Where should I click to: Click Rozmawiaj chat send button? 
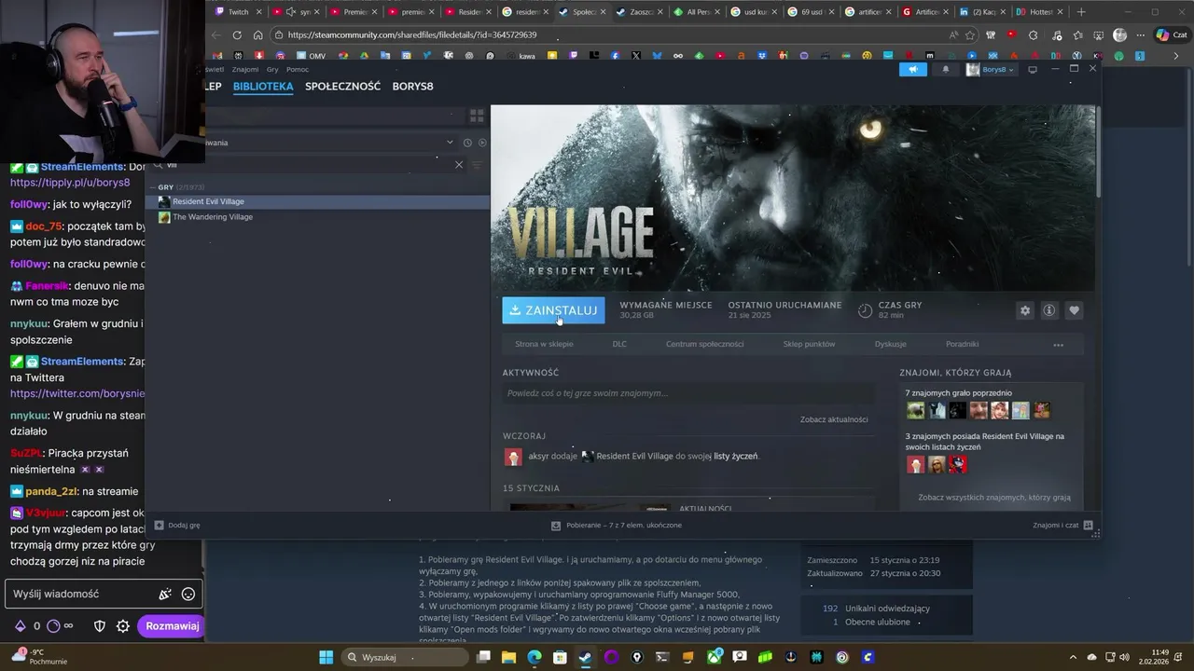(173, 626)
